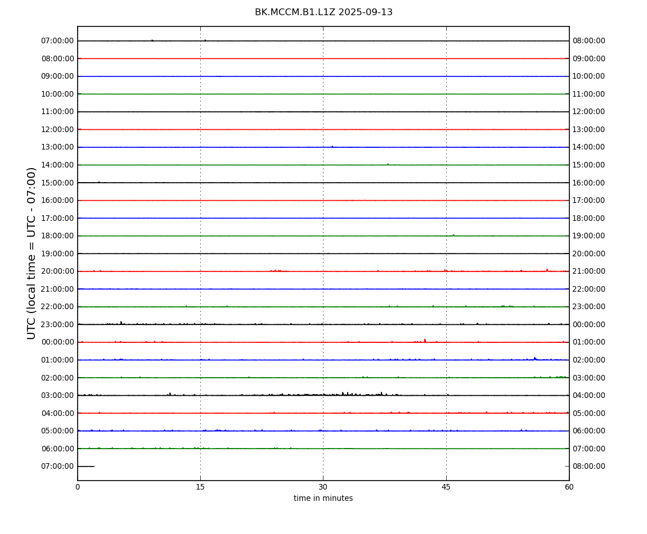Pick right-axis end-time label 15:00:00

pos(589,165)
